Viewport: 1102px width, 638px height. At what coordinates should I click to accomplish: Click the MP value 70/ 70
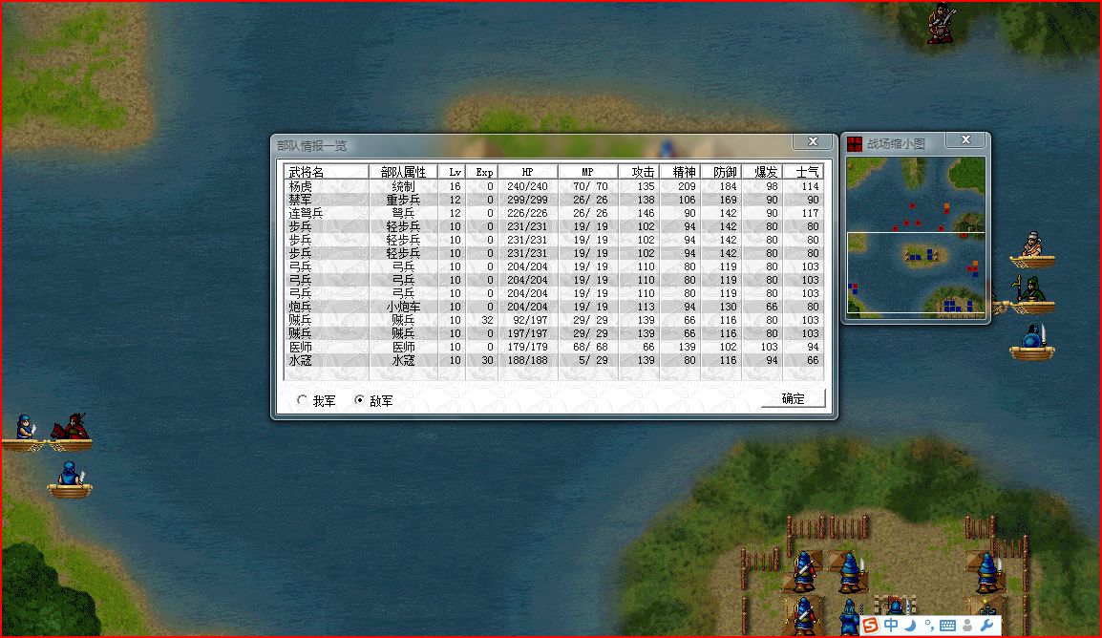[x=590, y=186]
